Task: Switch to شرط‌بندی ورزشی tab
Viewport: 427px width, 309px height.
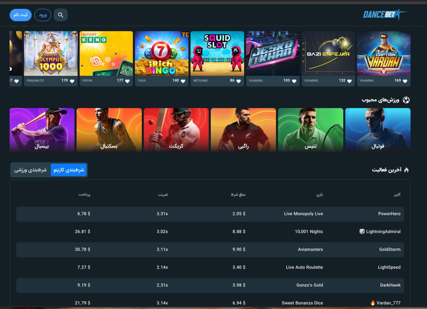Action: [x=31, y=170]
